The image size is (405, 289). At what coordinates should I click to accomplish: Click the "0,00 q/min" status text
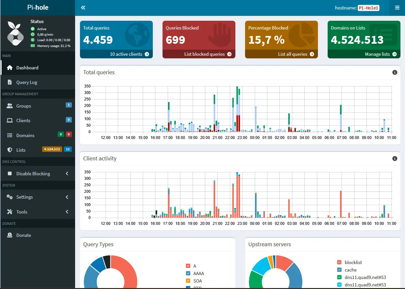45,34
